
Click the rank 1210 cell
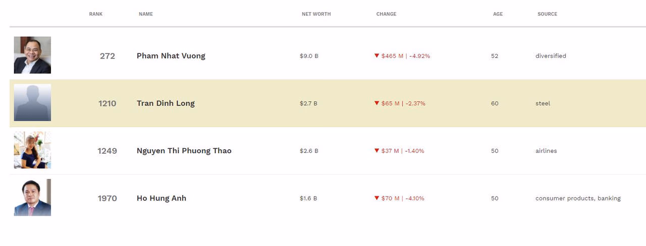[x=107, y=103]
